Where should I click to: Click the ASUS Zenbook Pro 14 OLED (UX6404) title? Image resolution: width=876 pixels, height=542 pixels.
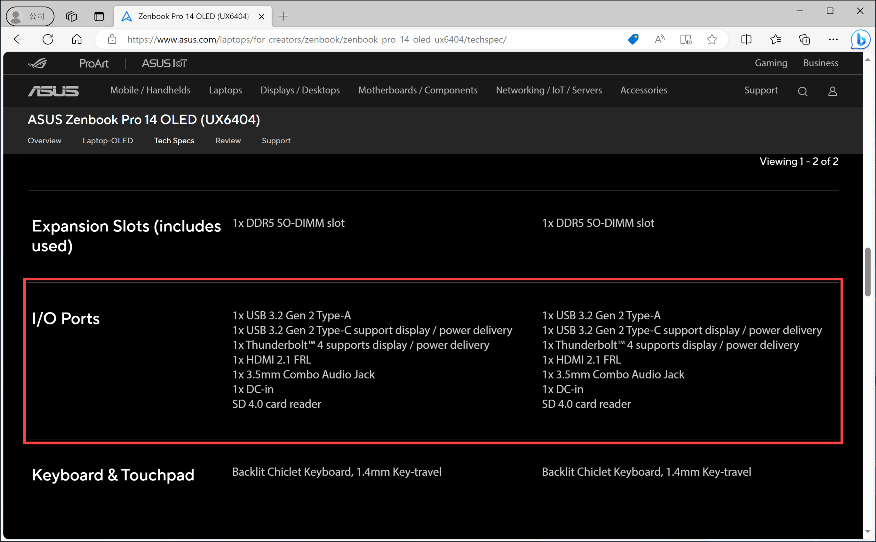(144, 119)
